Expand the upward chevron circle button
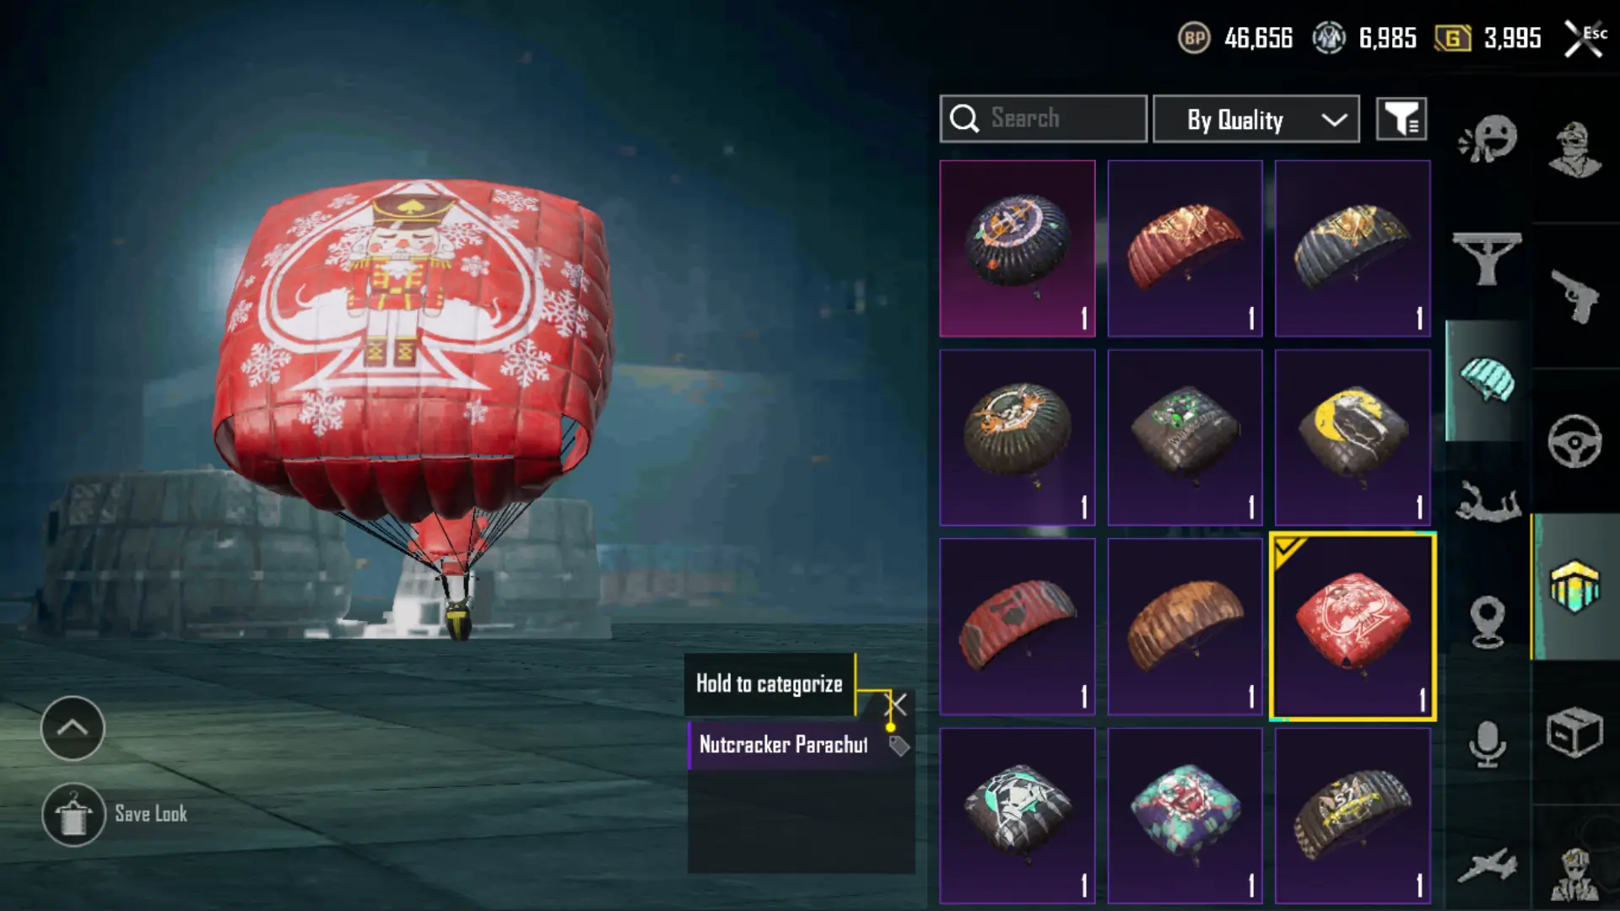The width and height of the screenshot is (1620, 911). tap(73, 728)
